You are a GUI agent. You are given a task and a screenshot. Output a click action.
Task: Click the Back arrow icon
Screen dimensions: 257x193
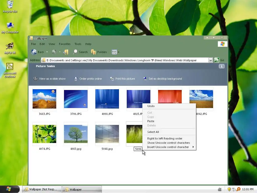[34, 52]
